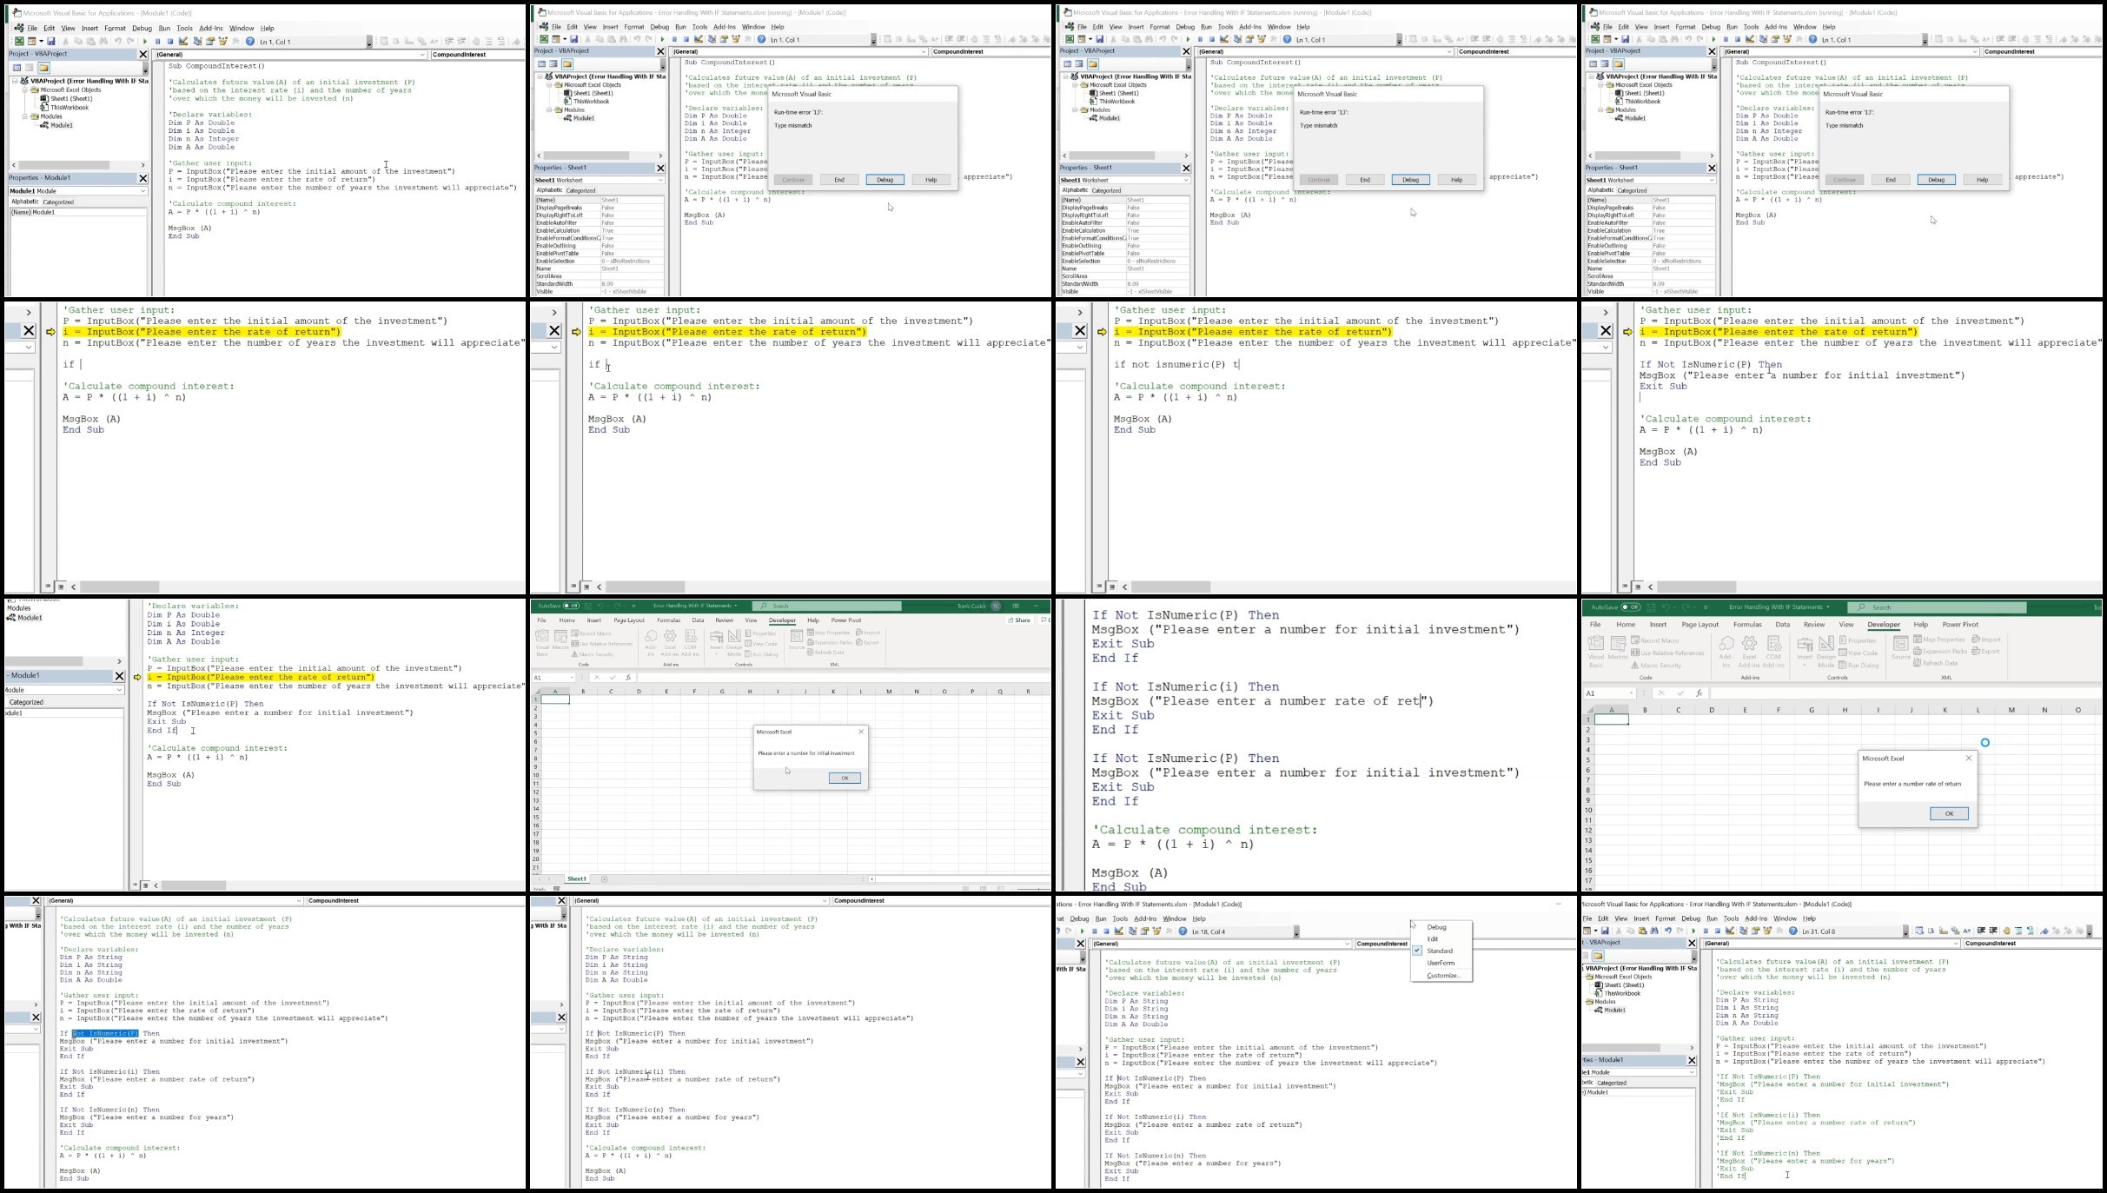Open Formulas tab in 'rate of return' Excel window

tap(1747, 625)
